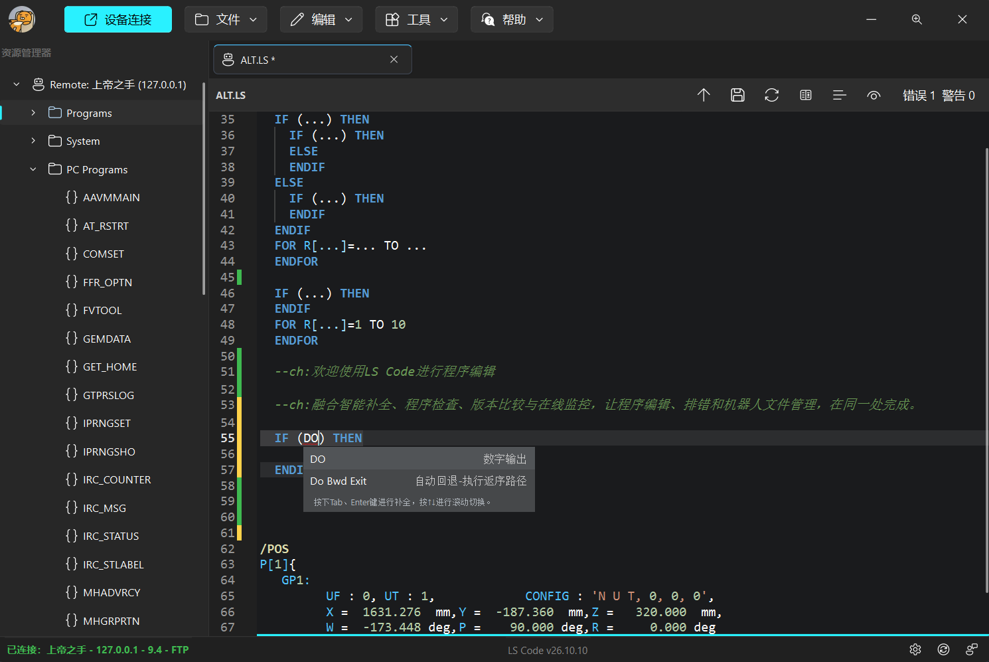Open settings gear in status bar

tap(915, 649)
